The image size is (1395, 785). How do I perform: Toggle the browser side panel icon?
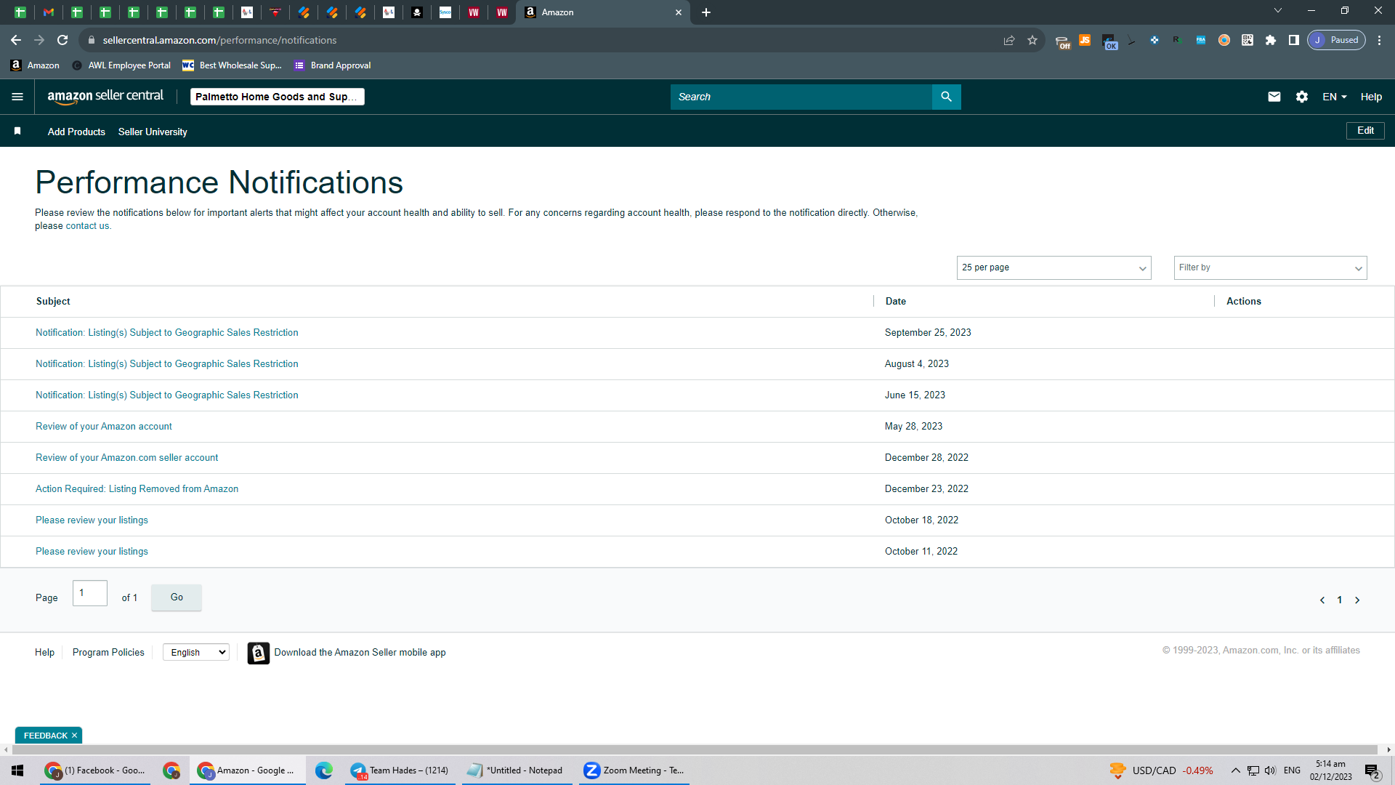click(1294, 40)
